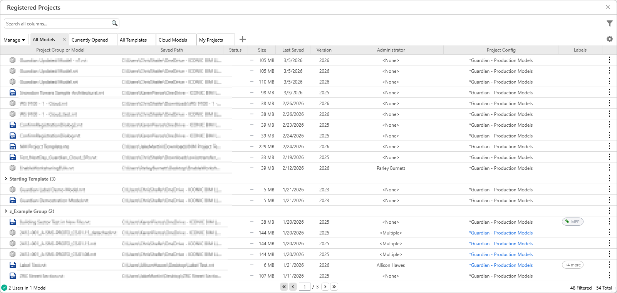
Task: Click the green check status icon
Action: pyautogui.click(x=4, y=288)
